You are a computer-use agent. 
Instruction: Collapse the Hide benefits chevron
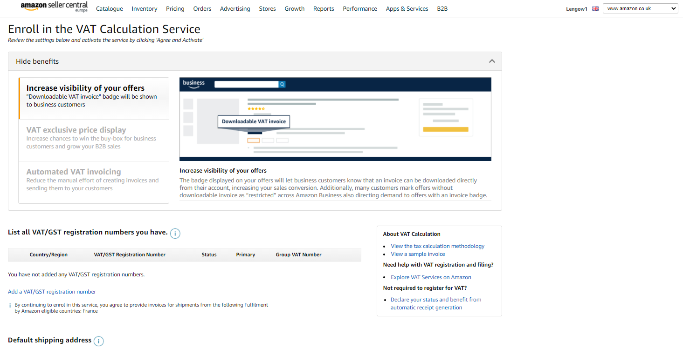pos(491,61)
